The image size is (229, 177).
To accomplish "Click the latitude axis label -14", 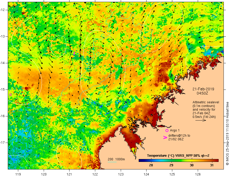I will point(3,63).
